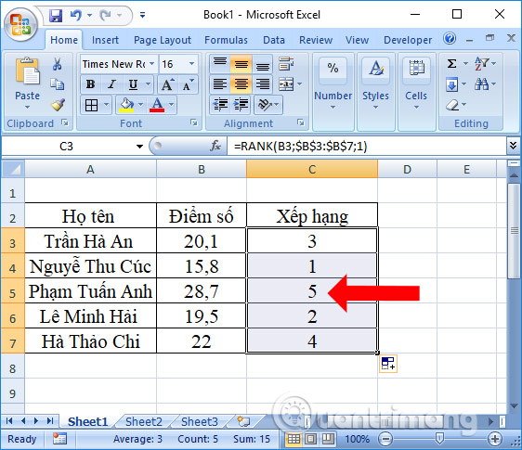The height and width of the screenshot is (450, 522).
Task: Click the Insert Function fx icon
Action: pos(215,146)
